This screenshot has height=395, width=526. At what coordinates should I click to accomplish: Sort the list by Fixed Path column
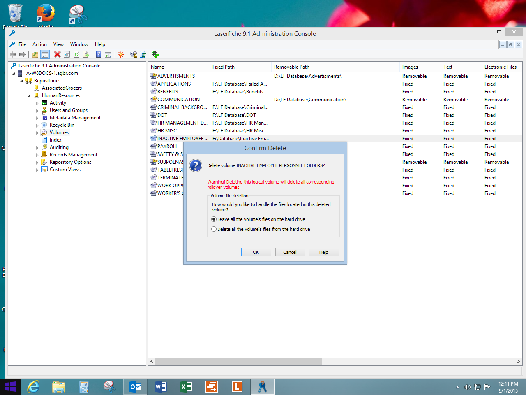[224, 67]
